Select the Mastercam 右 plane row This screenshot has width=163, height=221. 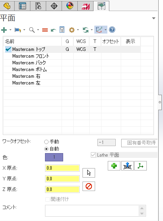(72, 76)
